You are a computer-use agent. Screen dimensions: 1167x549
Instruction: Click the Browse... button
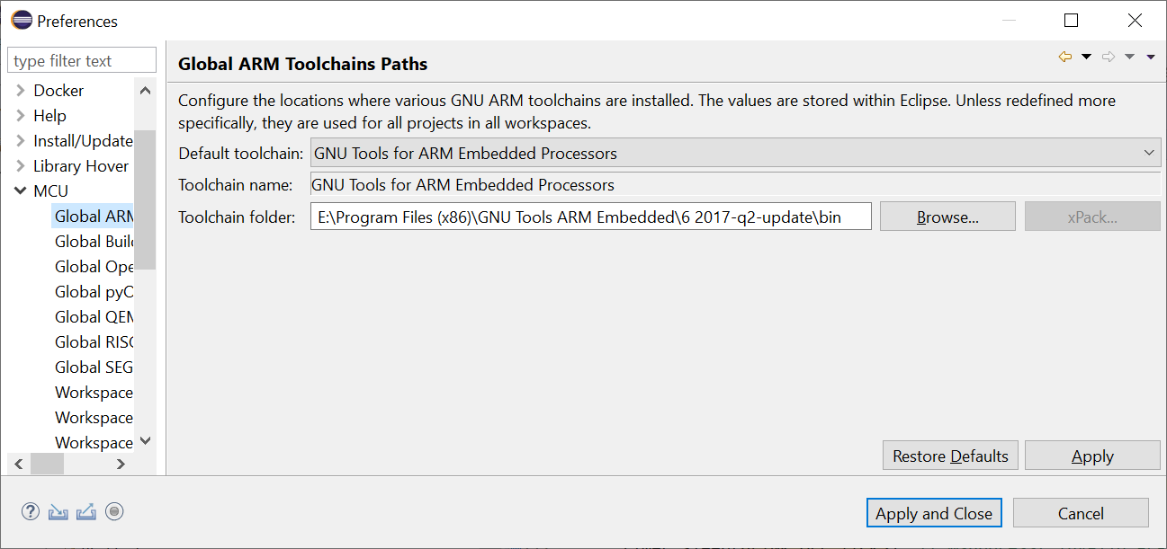coord(947,217)
